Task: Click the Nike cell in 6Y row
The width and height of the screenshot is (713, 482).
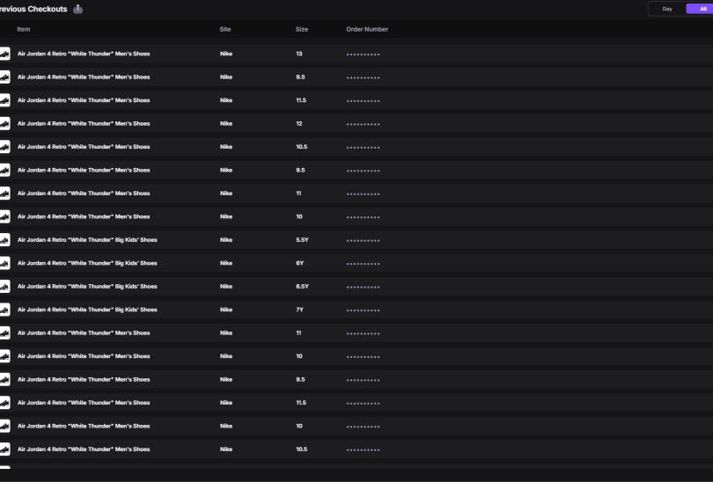Action: tap(226, 263)
